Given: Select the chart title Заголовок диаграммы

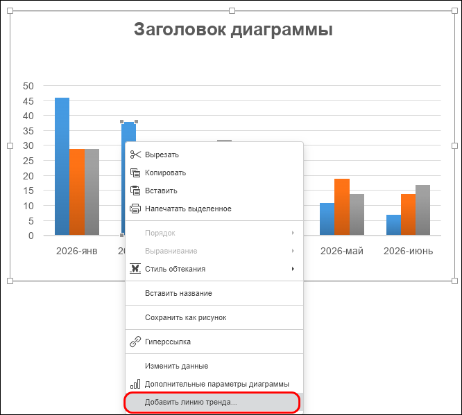Looking at the screenshot, I should tap(233, 29).
